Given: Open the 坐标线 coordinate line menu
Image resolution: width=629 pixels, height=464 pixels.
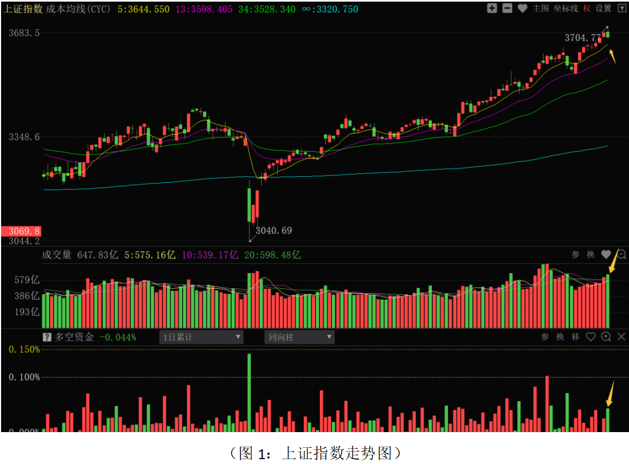Looking at the screenshot, I should [566, 9].
